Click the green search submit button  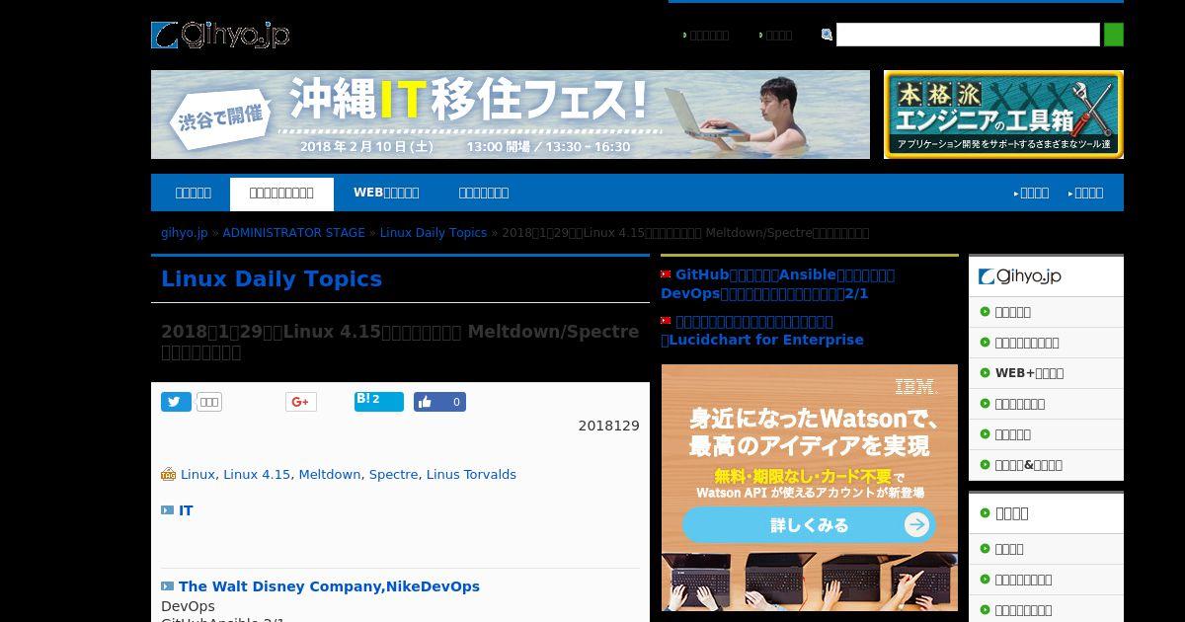[x=1114, y=35]
